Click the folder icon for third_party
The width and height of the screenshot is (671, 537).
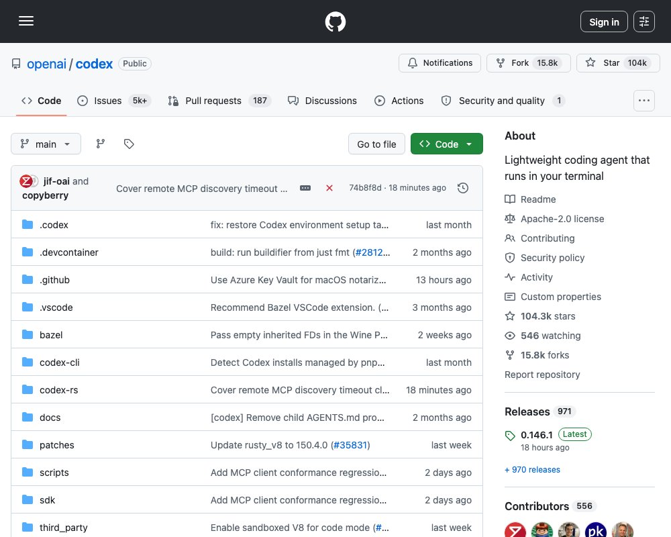pyautogui.click(x=28, y=527)
